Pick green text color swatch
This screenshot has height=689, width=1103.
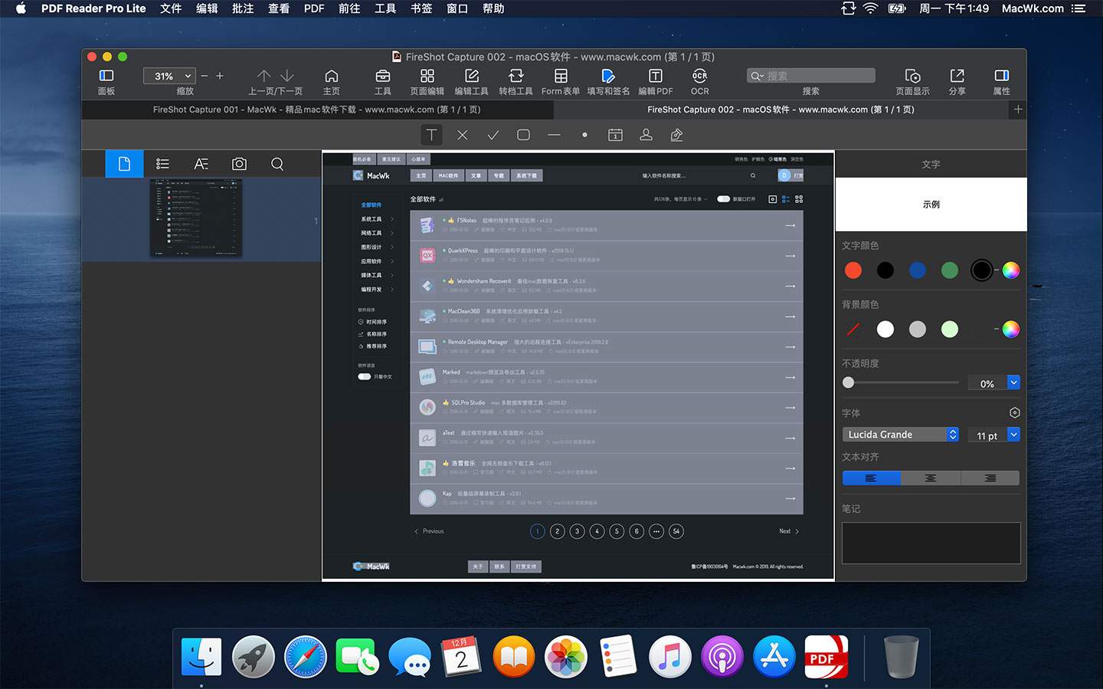coord(950,270)
